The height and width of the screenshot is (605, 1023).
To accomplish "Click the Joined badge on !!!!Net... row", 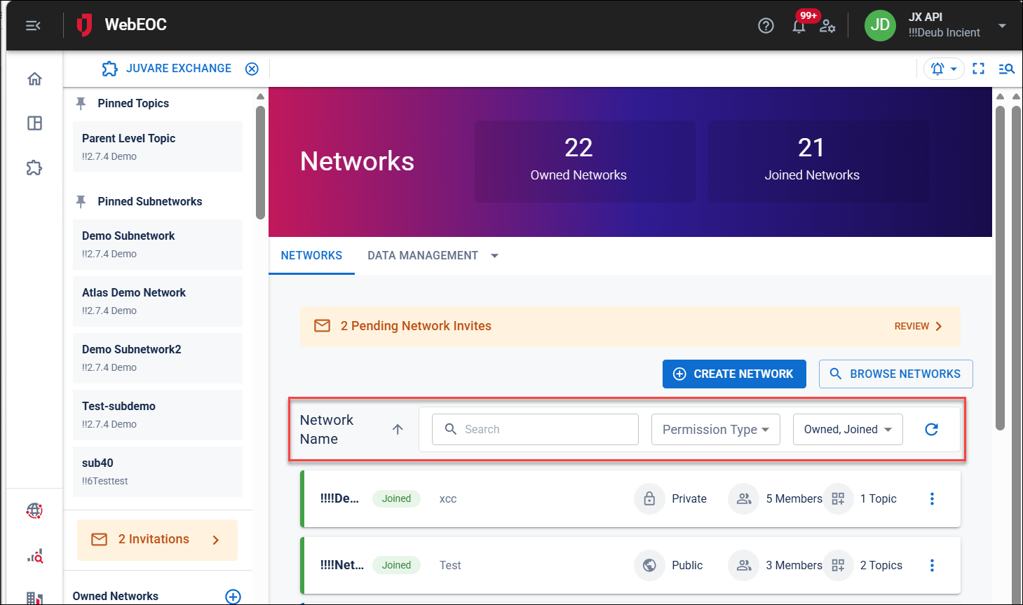I will tap(396, 566).
